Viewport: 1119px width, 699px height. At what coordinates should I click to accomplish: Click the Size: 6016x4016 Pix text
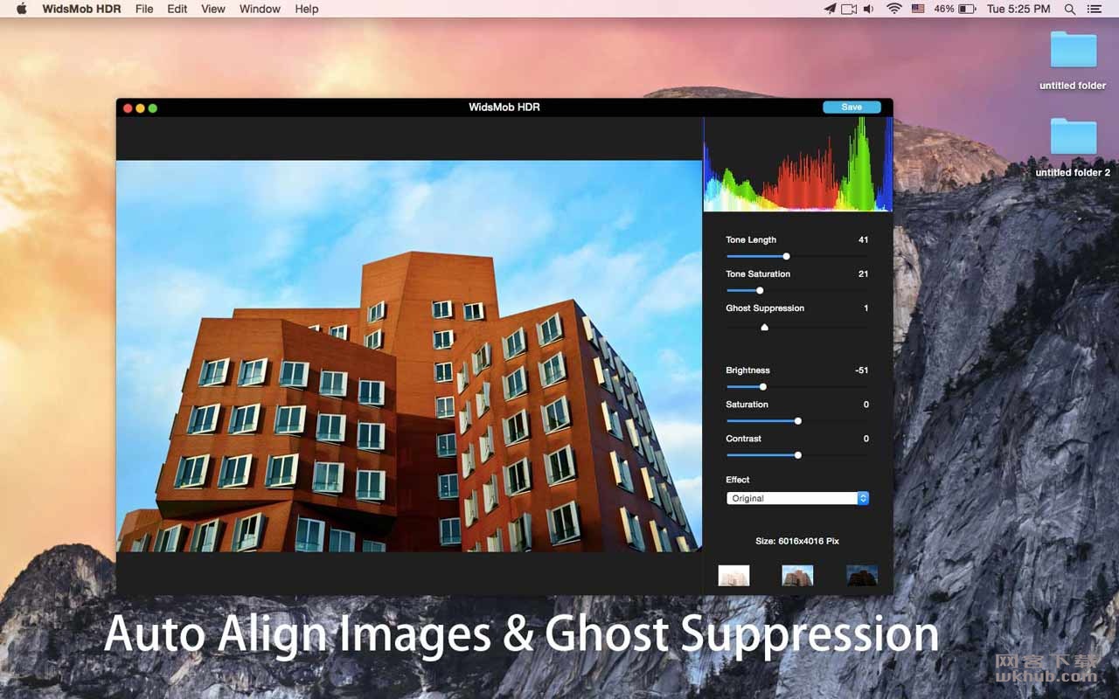click(x=797, y=541)
